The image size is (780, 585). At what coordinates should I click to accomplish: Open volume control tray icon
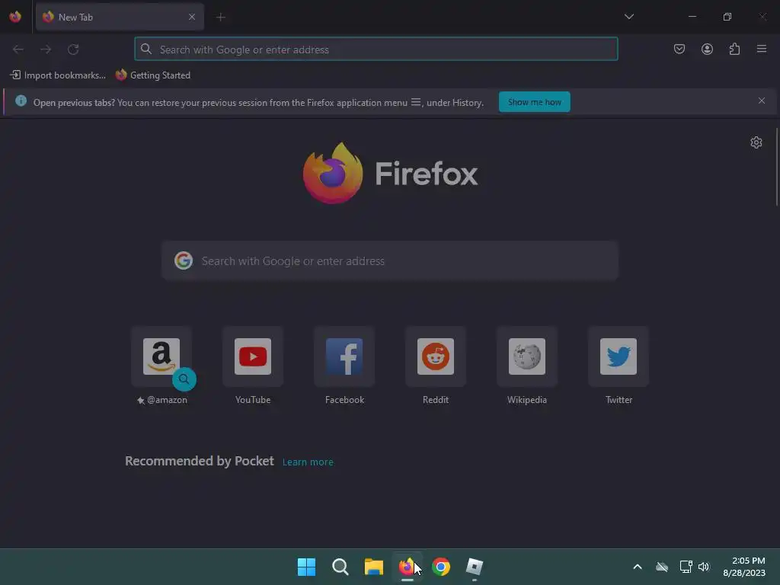[x=703, y=567]
